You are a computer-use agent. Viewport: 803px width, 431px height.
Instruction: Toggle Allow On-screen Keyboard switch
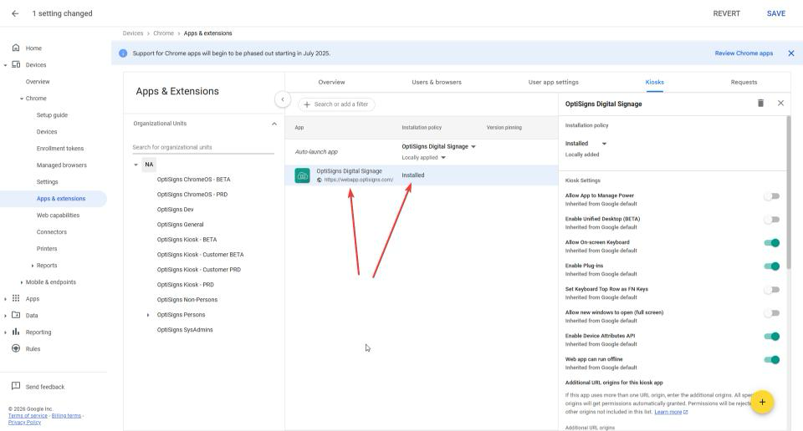click(772, 243)
